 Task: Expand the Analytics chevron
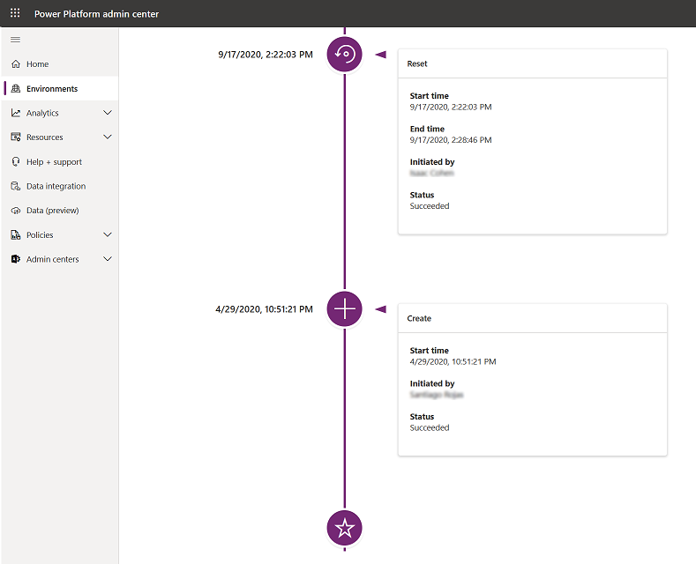point(108,113)
